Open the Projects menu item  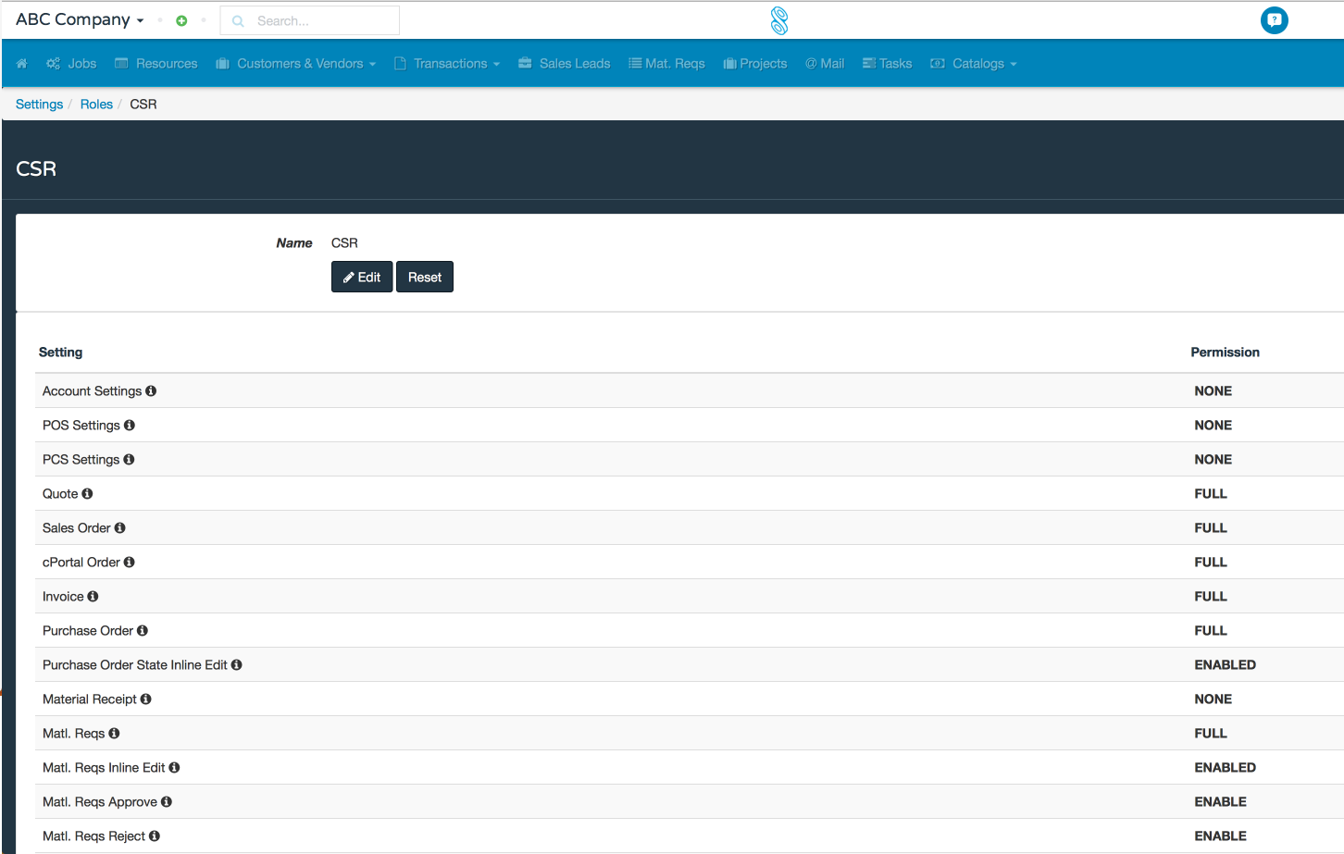(x=755, y=64)
